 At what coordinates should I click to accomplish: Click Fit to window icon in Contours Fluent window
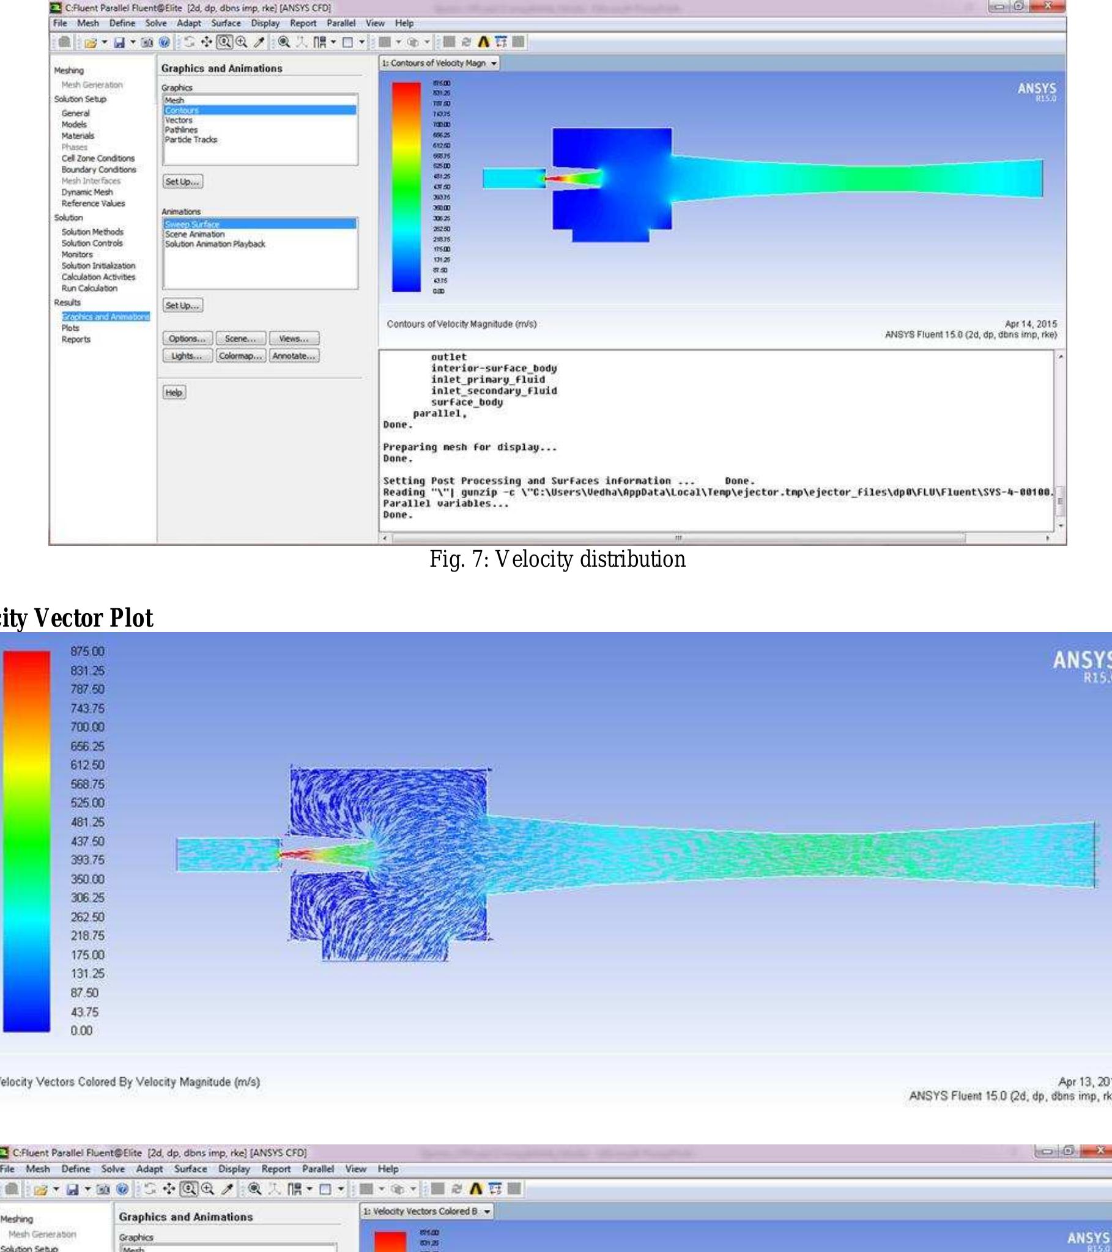[x=284, y=43]
